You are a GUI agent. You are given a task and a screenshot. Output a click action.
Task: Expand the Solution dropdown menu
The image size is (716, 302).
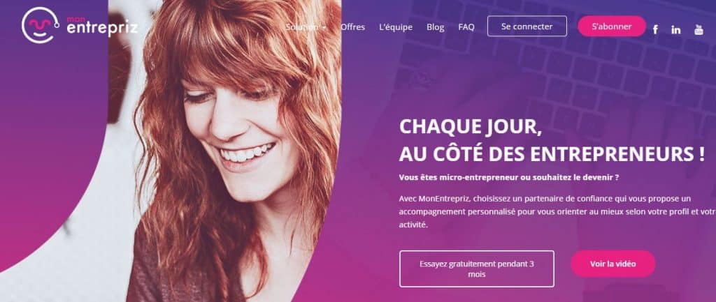(306, 27)
